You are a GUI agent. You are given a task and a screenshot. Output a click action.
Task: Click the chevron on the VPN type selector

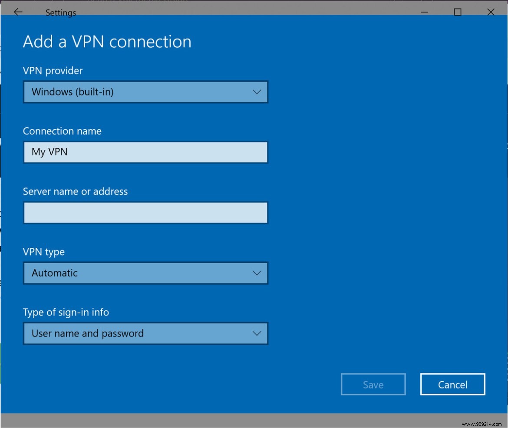[256, 273]
